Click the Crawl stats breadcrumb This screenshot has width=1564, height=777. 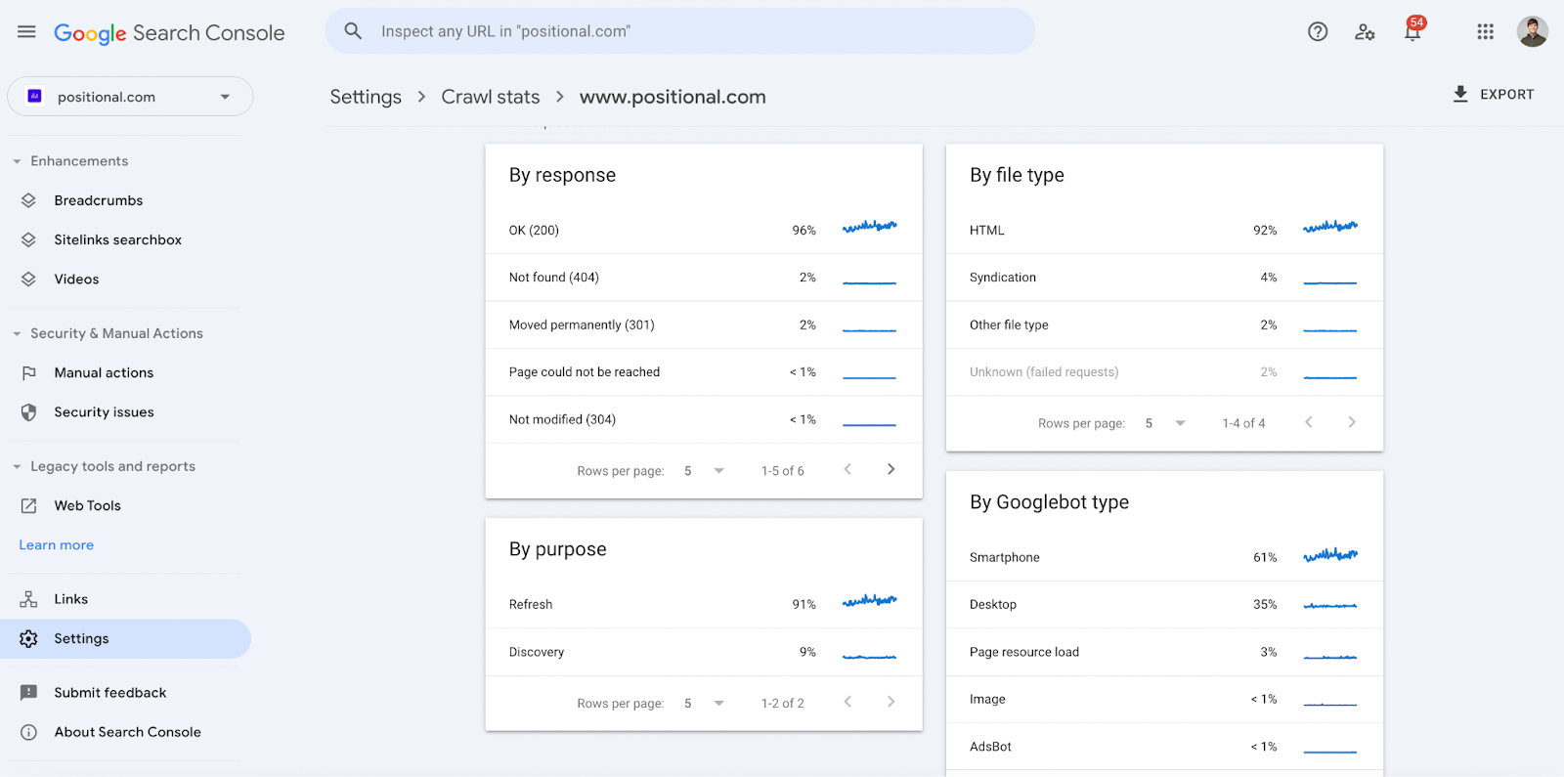(491, 97)
